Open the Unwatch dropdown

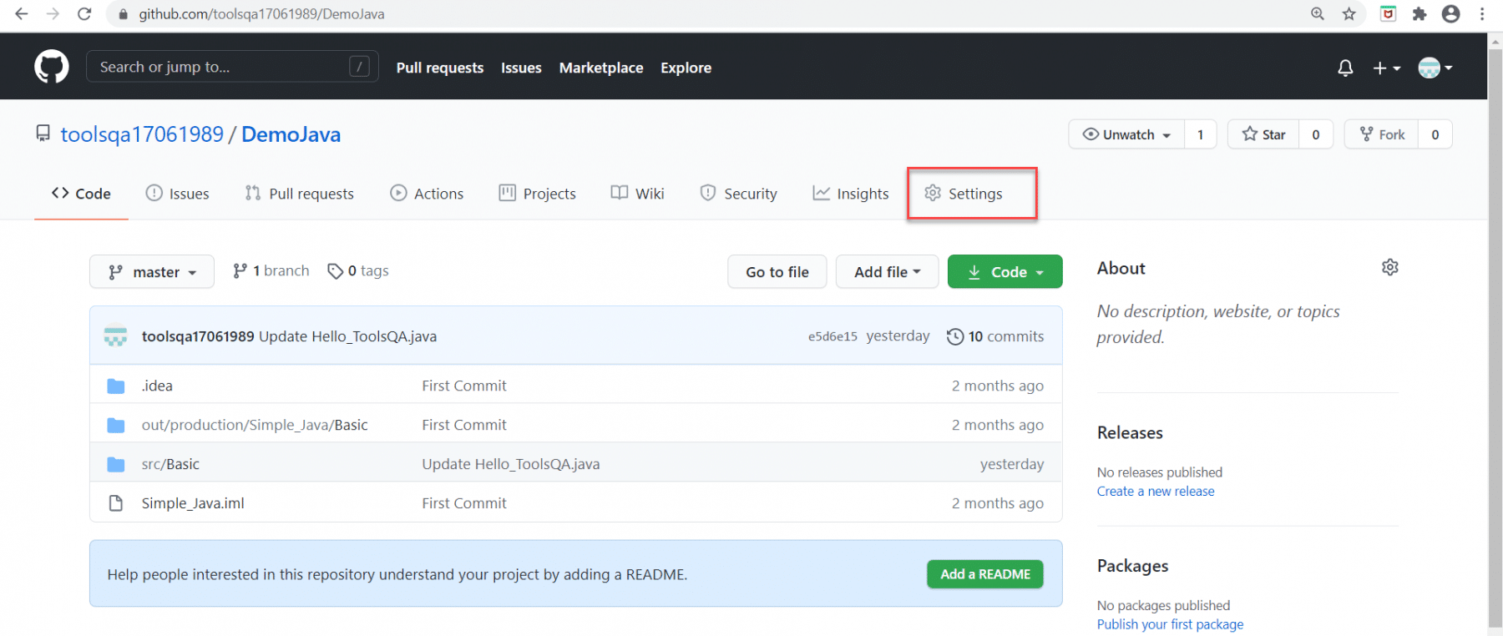tap(1126, 134)
